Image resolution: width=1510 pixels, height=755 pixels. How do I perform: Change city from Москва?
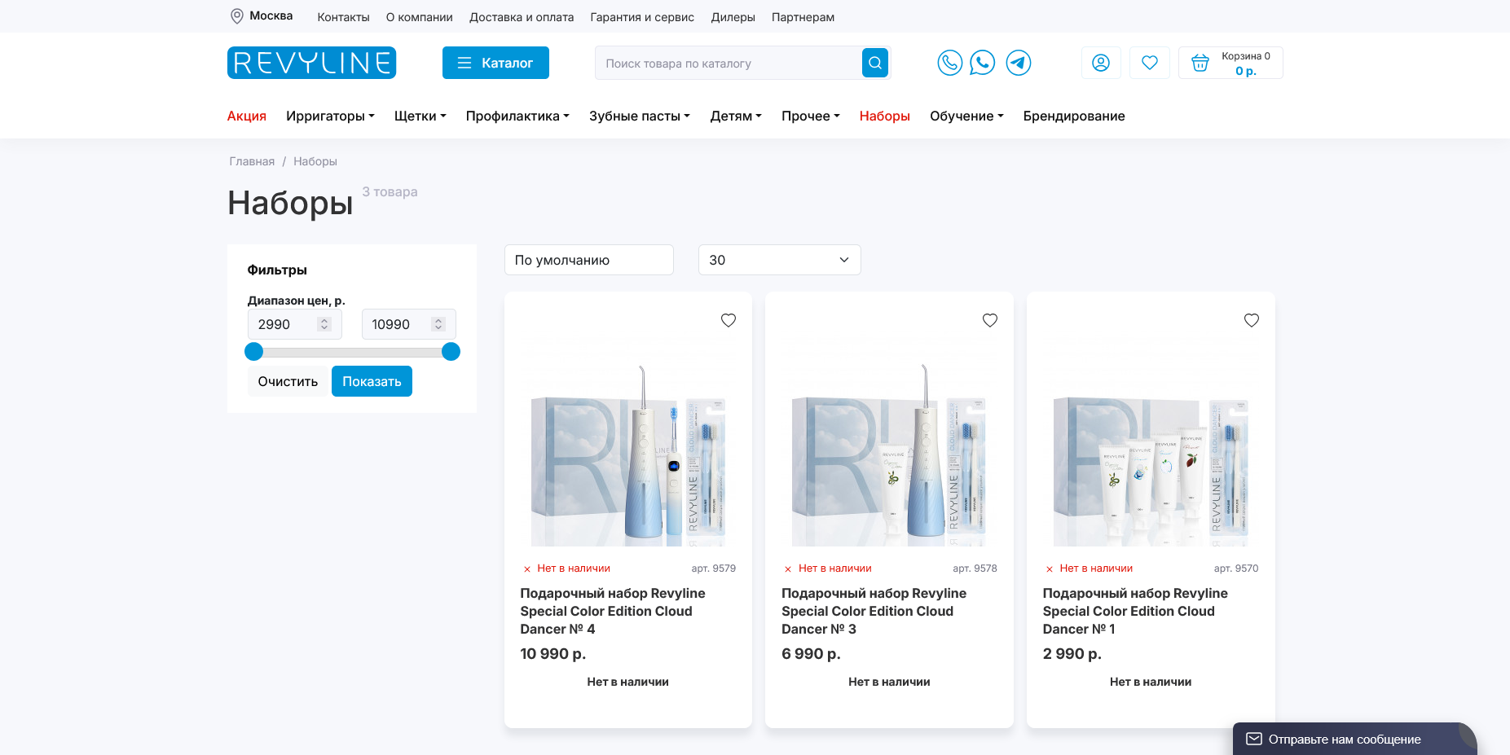pyautogui.click(x=271, y=16)
